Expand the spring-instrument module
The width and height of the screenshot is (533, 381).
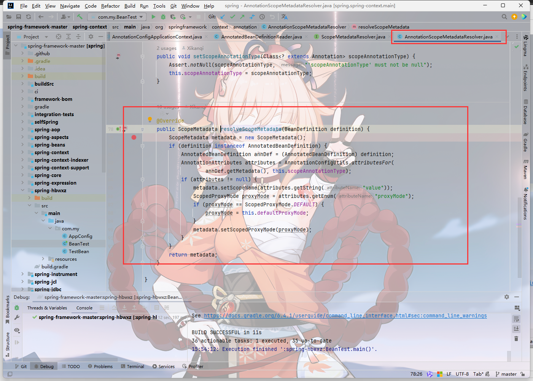23,274
